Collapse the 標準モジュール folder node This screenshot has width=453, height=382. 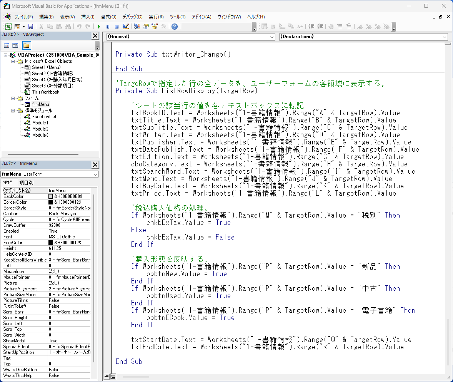12,111
